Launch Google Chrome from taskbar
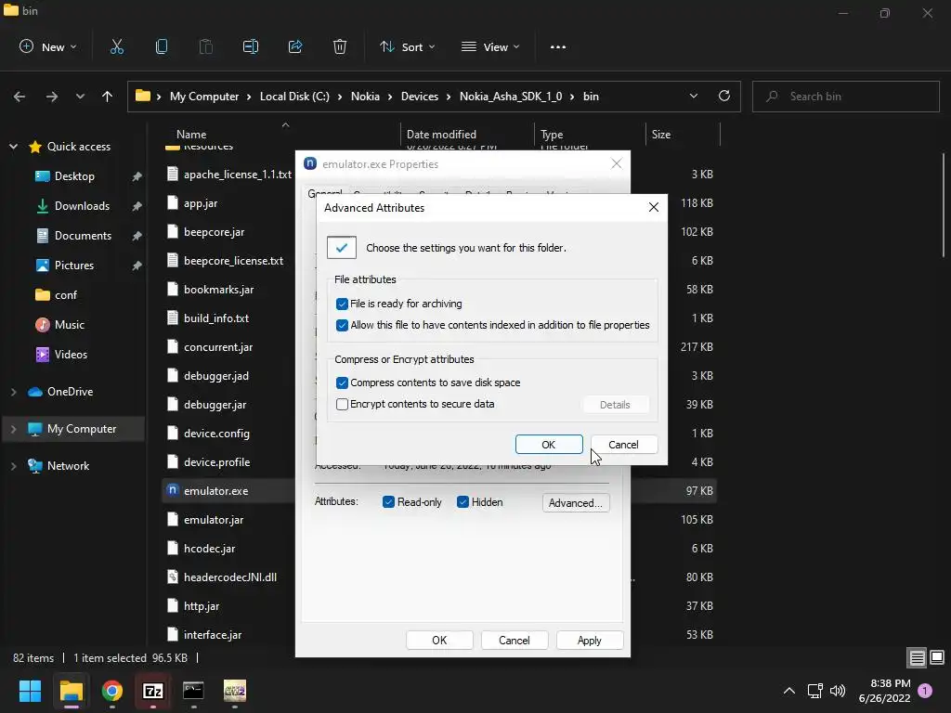Image resolution: width=951 pixels, height=713 pixels. 112,691
